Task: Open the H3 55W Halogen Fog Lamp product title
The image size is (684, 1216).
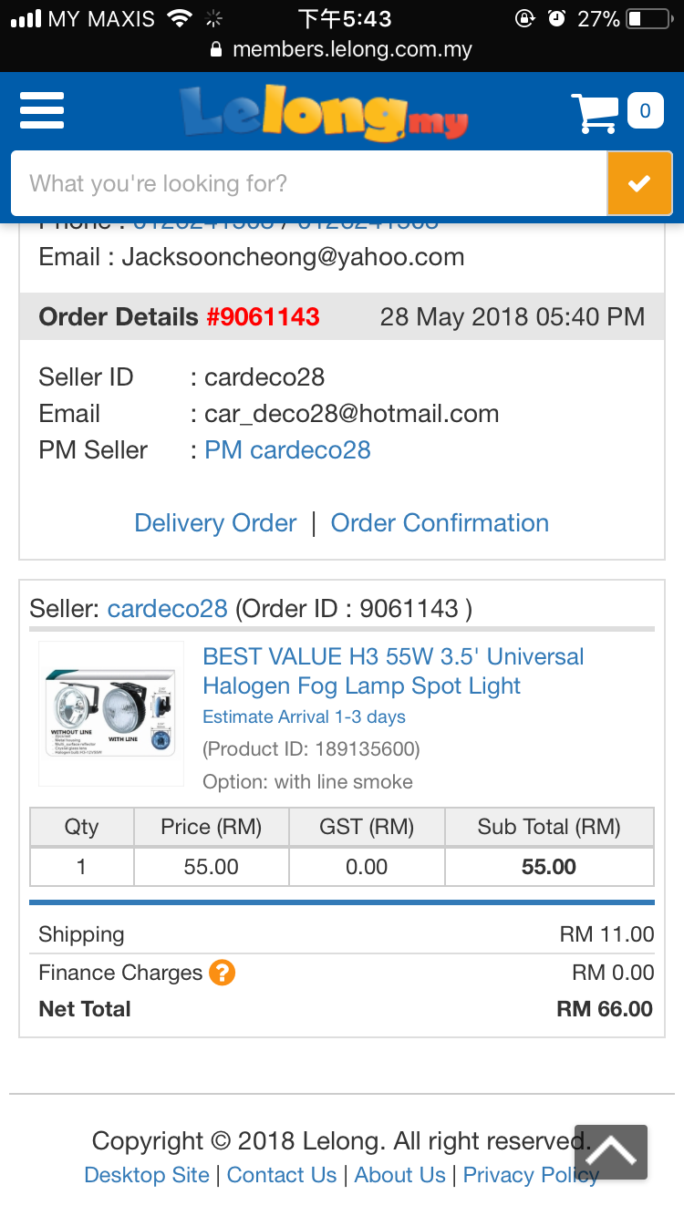Action: tap(393, 671)
